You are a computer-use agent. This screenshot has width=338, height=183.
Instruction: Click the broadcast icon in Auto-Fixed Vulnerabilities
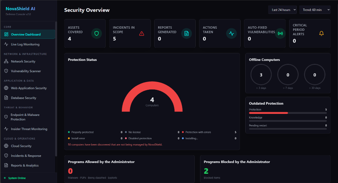coord(280,33)
